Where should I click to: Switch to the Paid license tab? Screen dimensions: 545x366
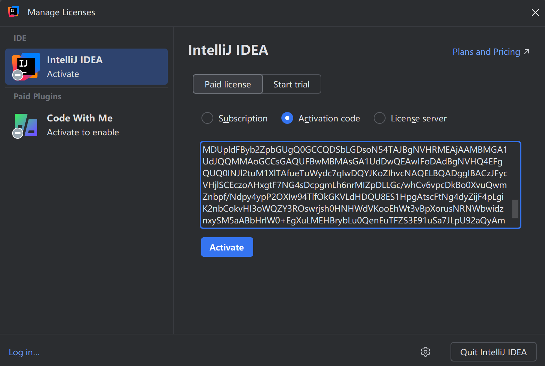228,84
